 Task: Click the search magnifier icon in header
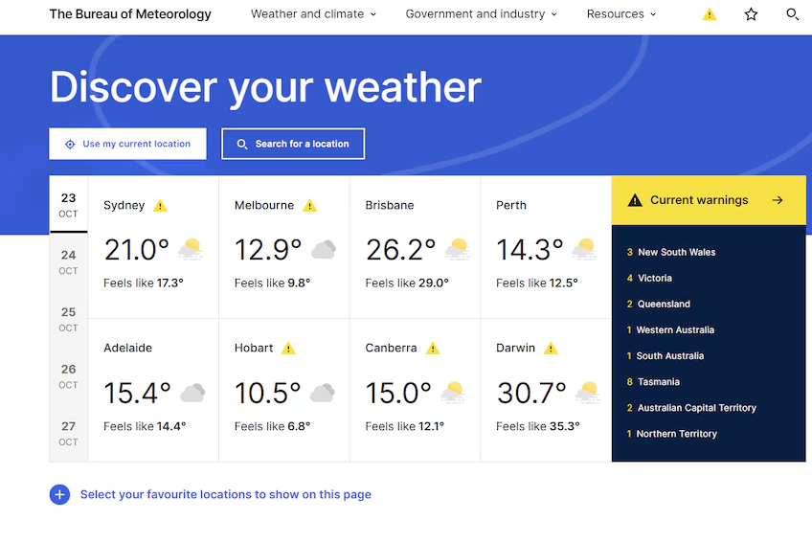pyautogui.click(x=792, y=14)
